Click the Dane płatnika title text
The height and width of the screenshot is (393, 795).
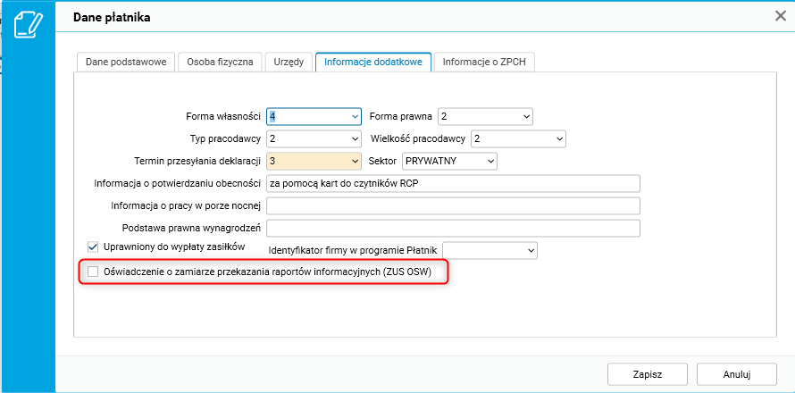112,18
